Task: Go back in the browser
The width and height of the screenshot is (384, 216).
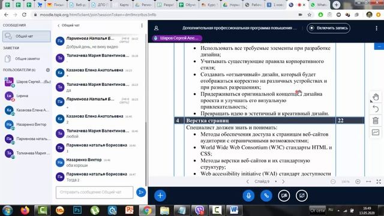Action: click(7, 14)
